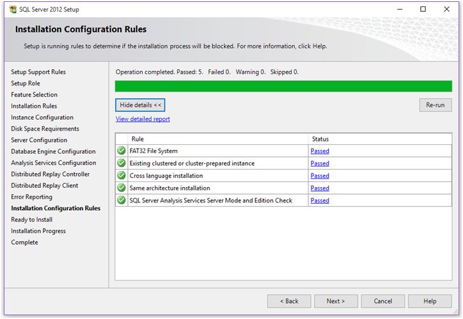Select Installation Configuration Rules step in sidebar
The width and height of the screenshot is (463, 319).
coord(56,208)
